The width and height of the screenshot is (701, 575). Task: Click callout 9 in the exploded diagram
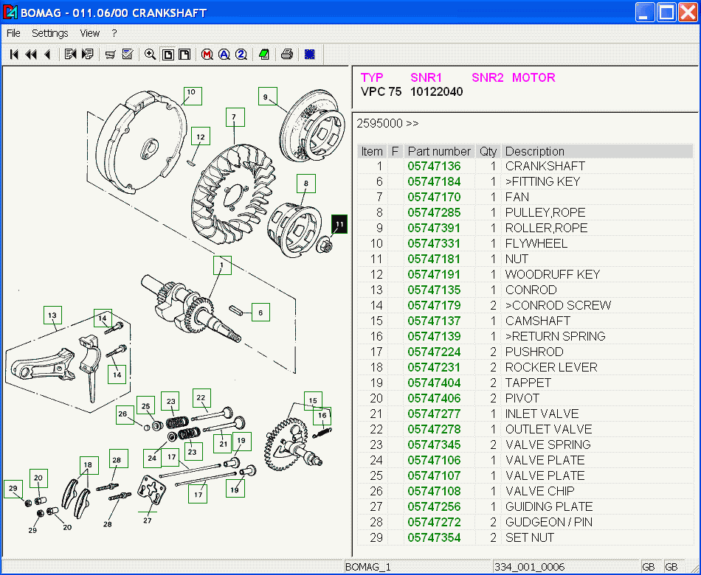click(x=267, y=96)
